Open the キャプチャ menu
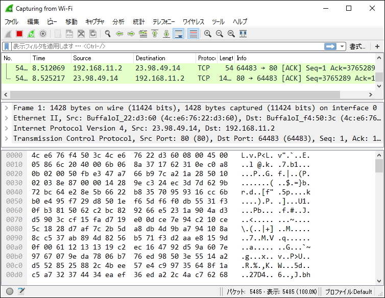Image resolution: width=385 pixels, height=298 pixels. pyautogui.click(x=95, y=22)
